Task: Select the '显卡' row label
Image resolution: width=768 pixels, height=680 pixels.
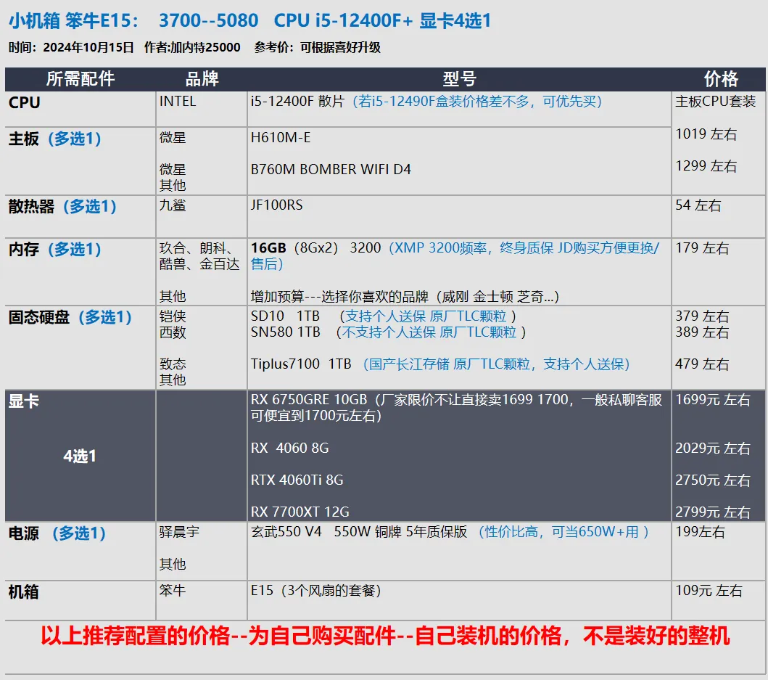Action: pos(23,401)
